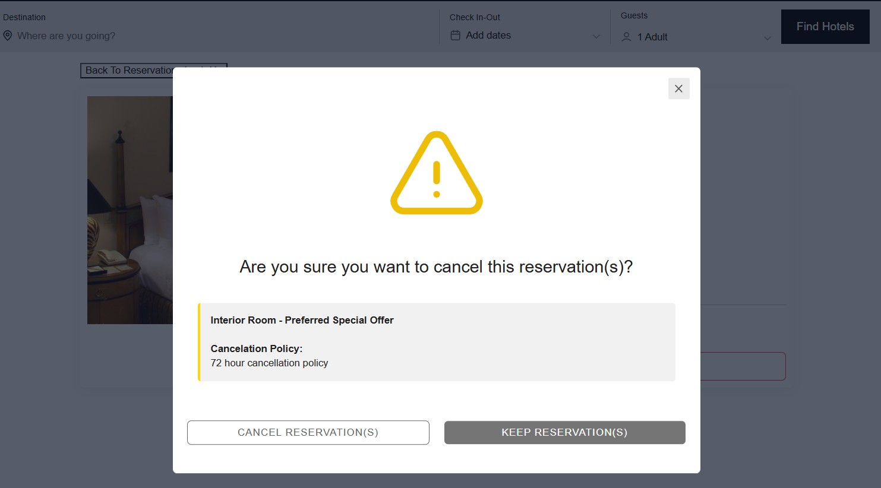Click the Interior Room - Preferred Special Offer title
Viewport: 881px width, 488px height.
coord(302,320)
